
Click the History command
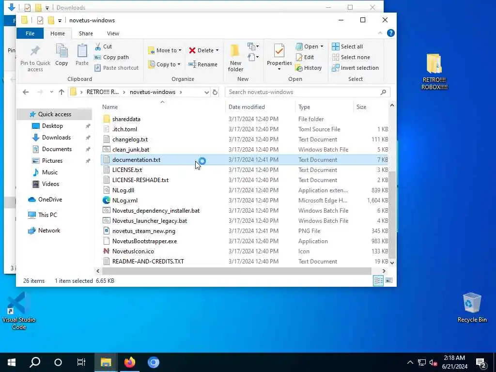pyautogui.click(x=309, y=68)
